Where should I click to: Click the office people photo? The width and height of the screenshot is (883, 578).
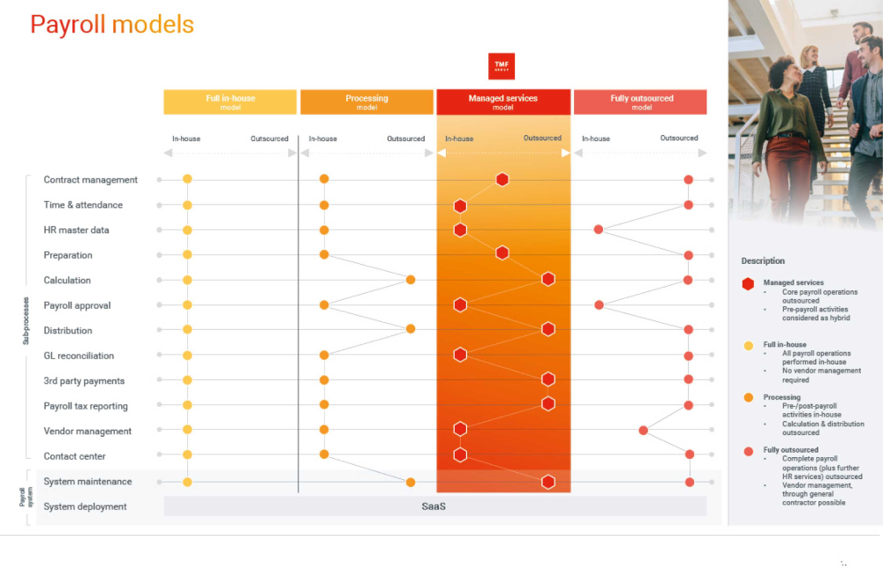point(805,115)
